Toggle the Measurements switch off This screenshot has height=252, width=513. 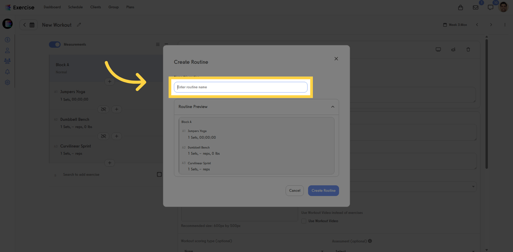[x=54, y=44]
